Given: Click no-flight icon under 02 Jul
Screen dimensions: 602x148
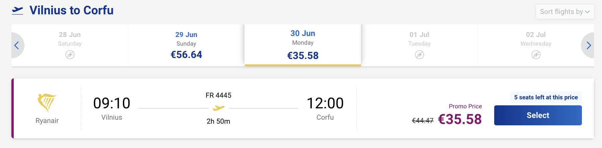Looking at the screenshot, I should [x=536, y=55].
